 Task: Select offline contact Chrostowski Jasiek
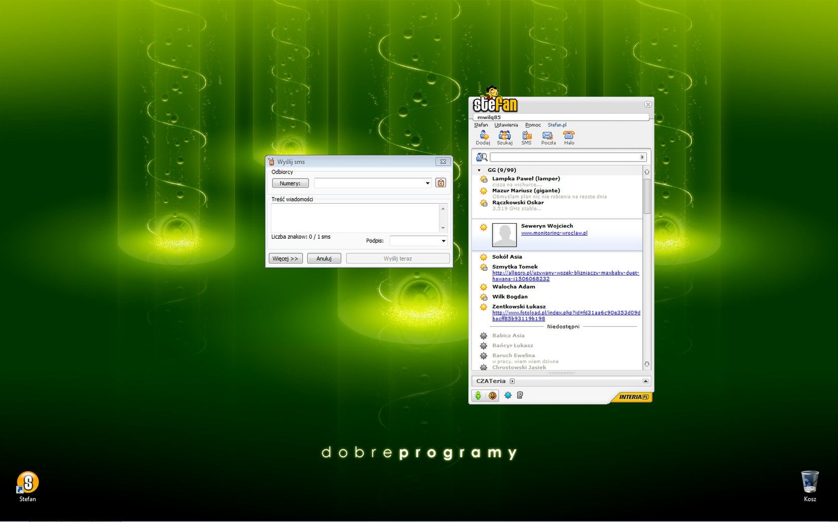click(519, 368)
